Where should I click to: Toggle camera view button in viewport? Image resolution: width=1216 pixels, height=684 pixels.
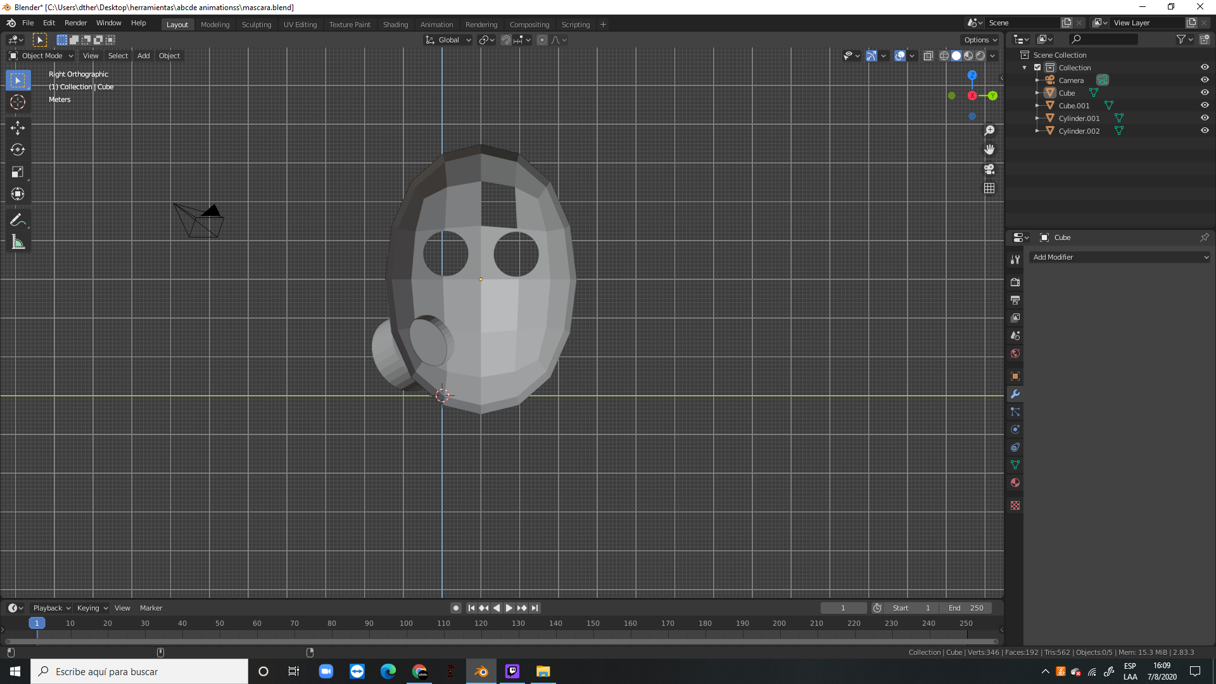(989, 169)
